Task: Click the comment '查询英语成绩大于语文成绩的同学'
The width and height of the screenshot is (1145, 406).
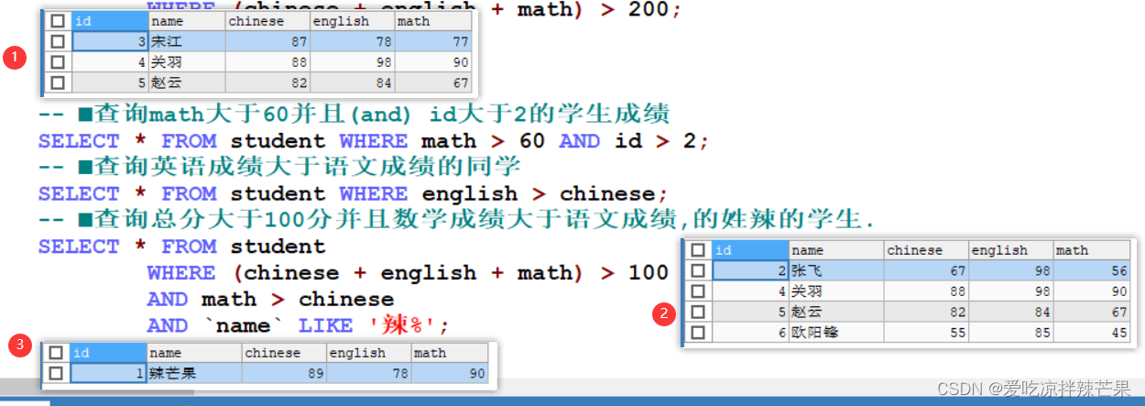Action: pyautogui.click(x=279, y=168)
